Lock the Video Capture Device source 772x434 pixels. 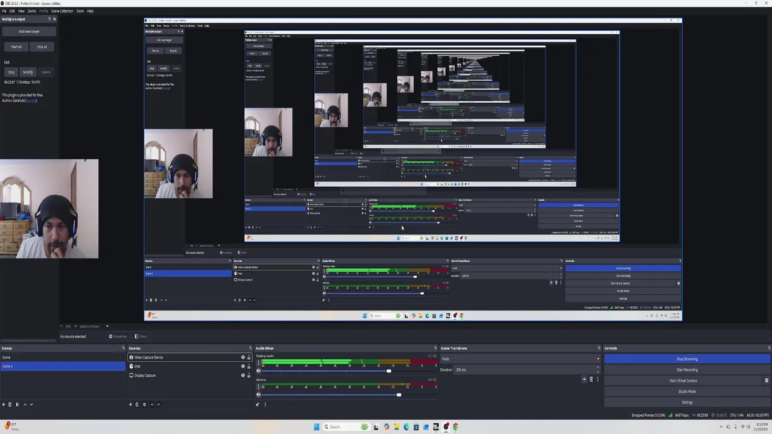[248, 357]
